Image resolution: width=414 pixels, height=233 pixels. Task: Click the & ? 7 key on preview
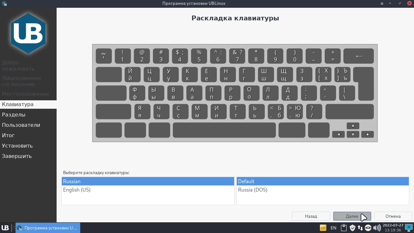click(237, 56)
